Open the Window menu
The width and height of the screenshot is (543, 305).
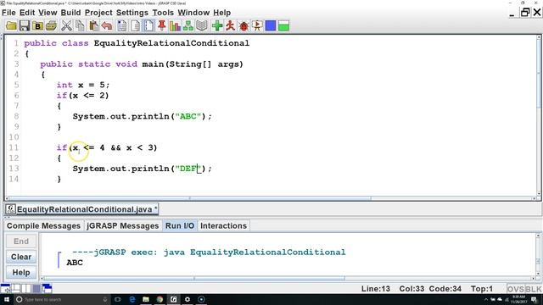pos(193,13)
